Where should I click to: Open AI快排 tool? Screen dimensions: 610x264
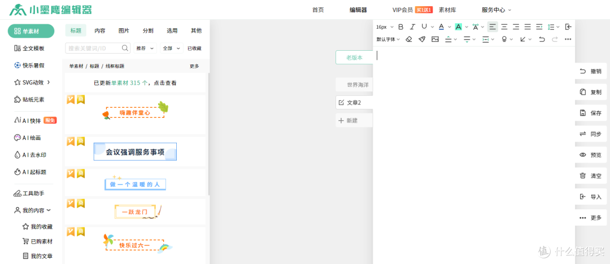point(35,121)
